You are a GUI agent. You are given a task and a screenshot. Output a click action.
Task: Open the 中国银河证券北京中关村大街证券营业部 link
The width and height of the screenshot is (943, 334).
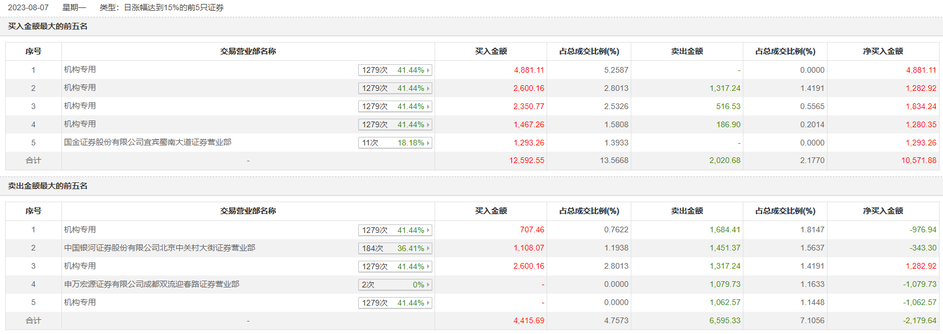[x=159, y=248]
